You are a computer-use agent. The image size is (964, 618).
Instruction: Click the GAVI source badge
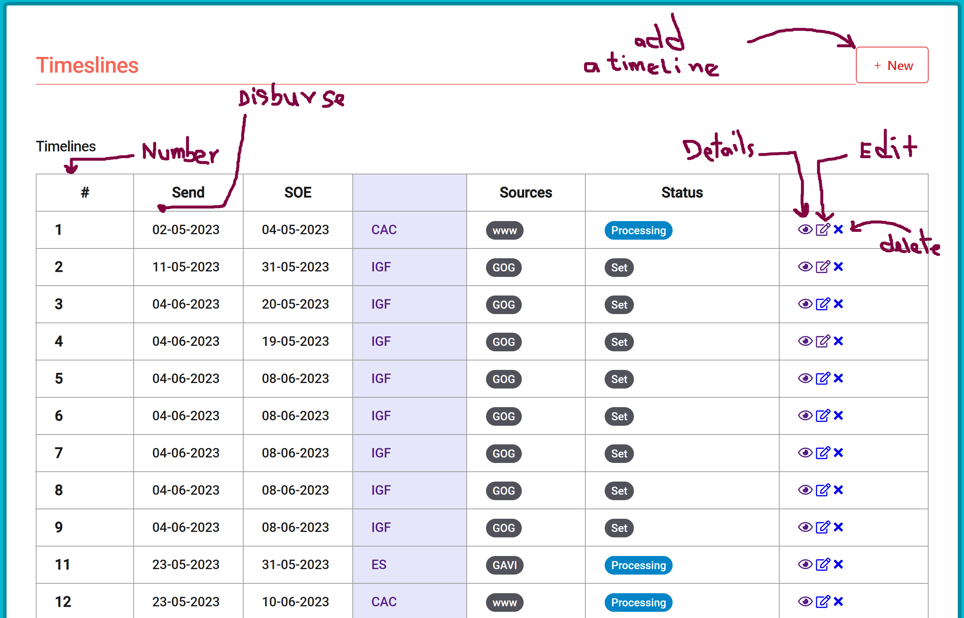pyautogui.click(x=505, y=565)
